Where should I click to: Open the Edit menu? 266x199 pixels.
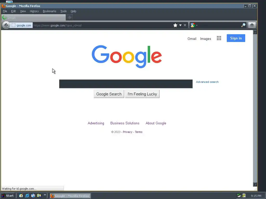point(14,11)
